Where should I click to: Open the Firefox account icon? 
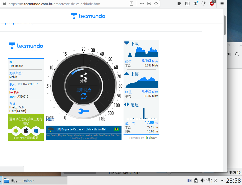tap(196, 4)
